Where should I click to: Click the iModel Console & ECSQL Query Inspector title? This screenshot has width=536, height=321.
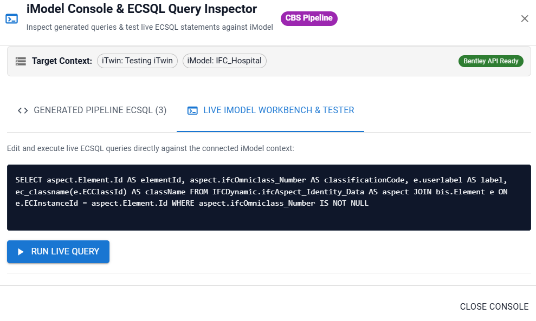(x=141, y=9)
